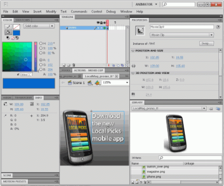The height and width of the screenshot is (186, 224).
Task: Open the edit symbols icon menu
Action: 97,83
